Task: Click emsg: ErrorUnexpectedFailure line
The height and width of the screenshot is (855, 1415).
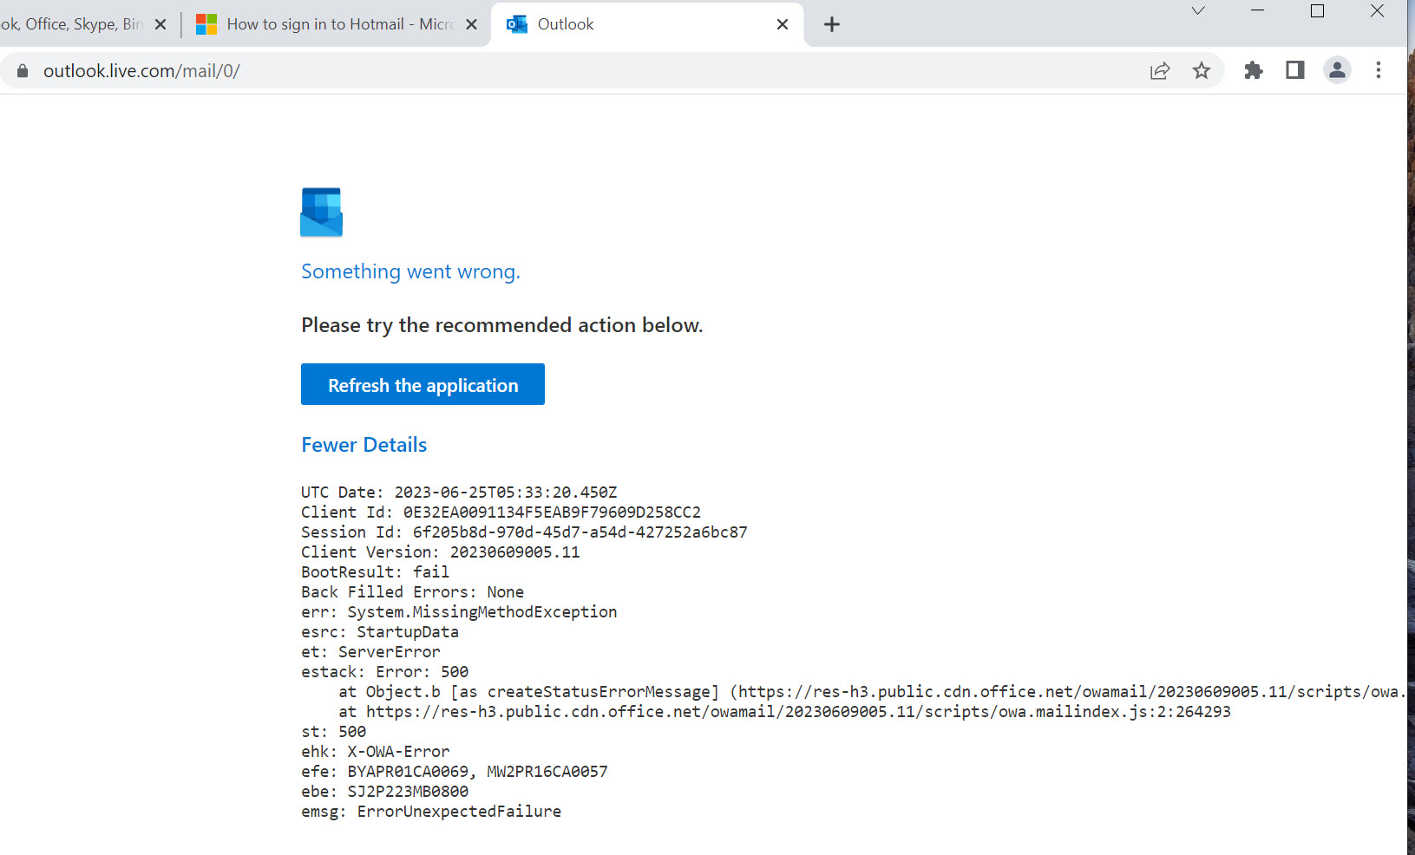Action: pyautogui.click(x=431, y=812)
